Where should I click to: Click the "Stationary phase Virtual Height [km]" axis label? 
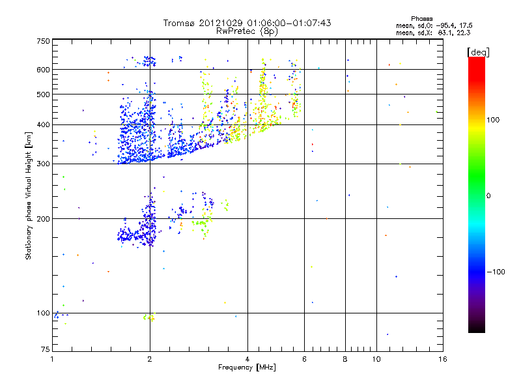(x=28, y=195)
